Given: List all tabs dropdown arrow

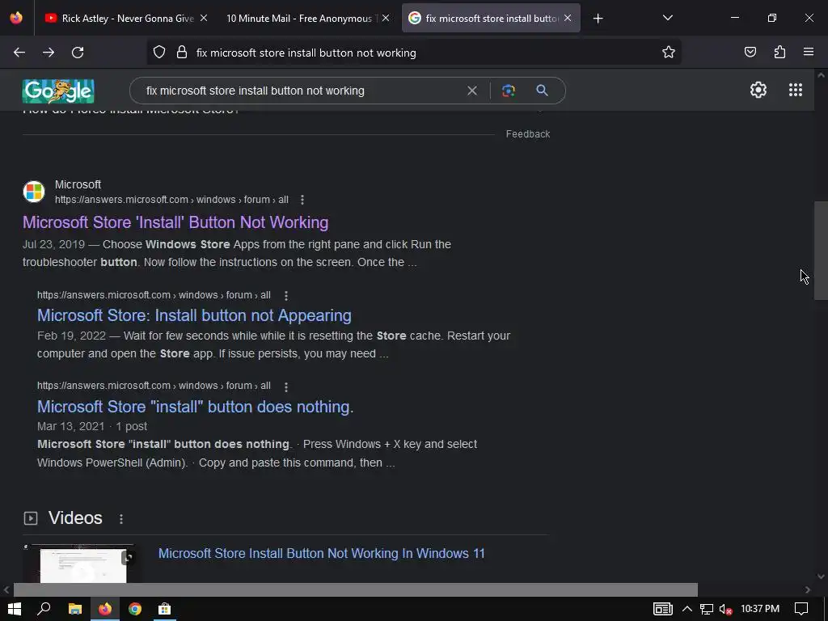Looking at the screenshot, I should point(667,18).
